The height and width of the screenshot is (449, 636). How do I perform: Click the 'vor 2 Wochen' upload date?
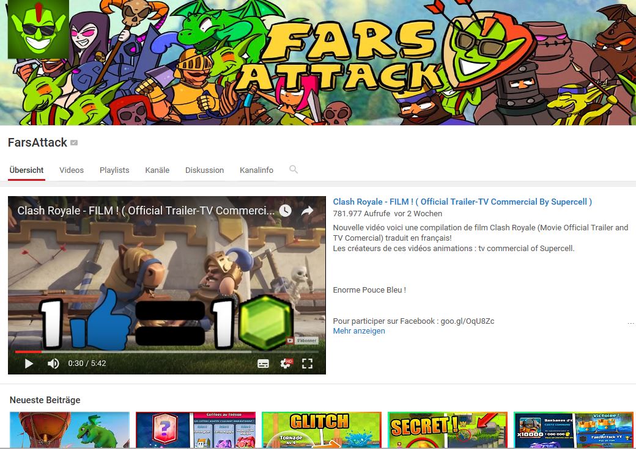(418, 214)
